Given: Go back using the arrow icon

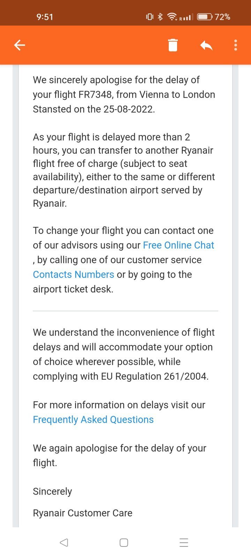Looking at the screenshot, I should coord(20,45).
